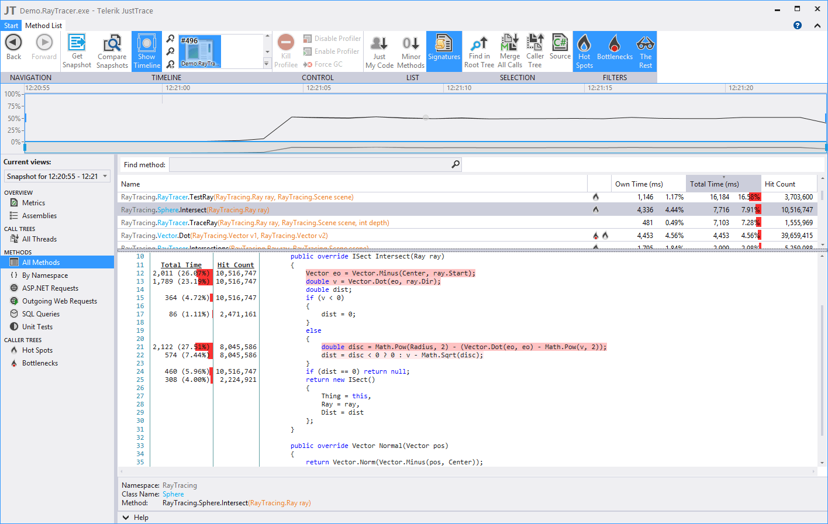This screenshot has height=524, width=828.
Task: Click Find in Root Tree
Action: [479, 51]
